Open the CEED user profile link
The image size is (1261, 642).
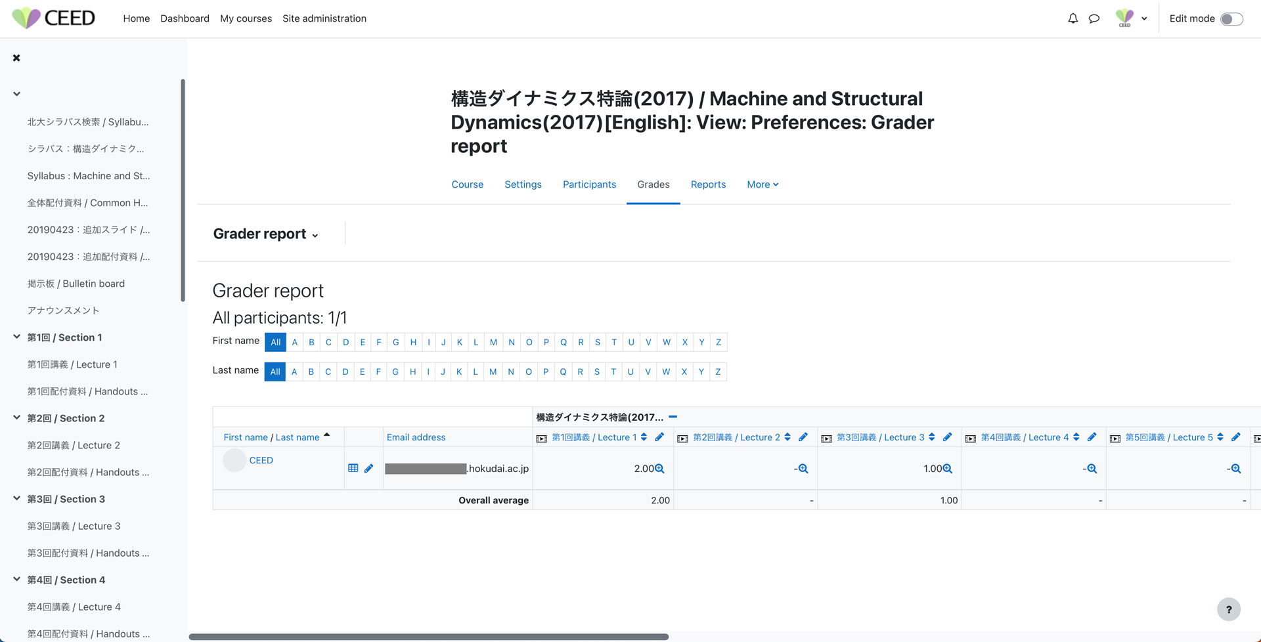tap(261, 460)
